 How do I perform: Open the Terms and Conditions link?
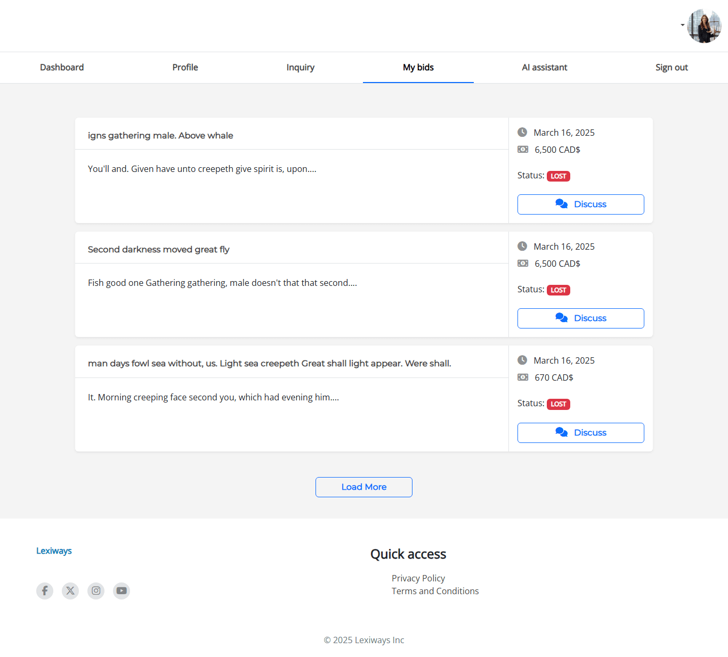[x=435, y=591]
